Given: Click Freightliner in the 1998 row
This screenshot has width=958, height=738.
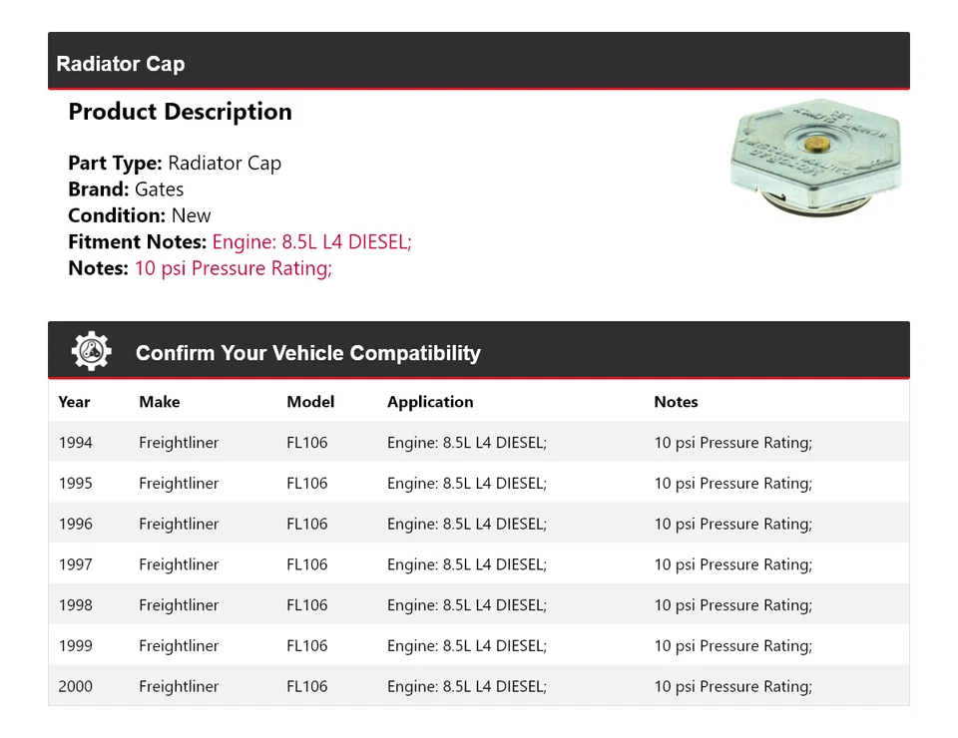Looking at the screenshot, I should pyautogui.click(x=179, y=605).
